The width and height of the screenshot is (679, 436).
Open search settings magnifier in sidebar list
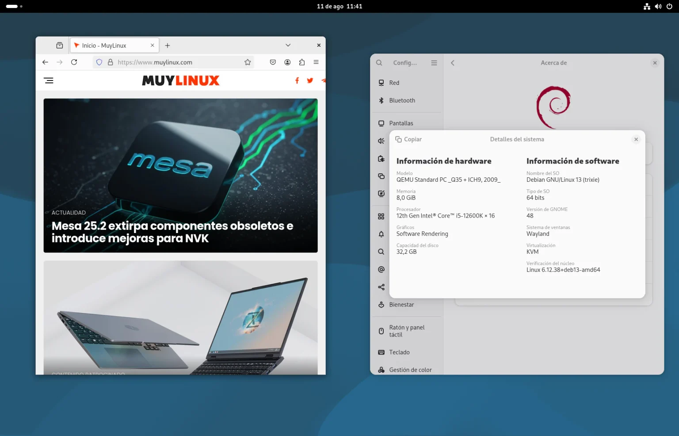point(381,252)
